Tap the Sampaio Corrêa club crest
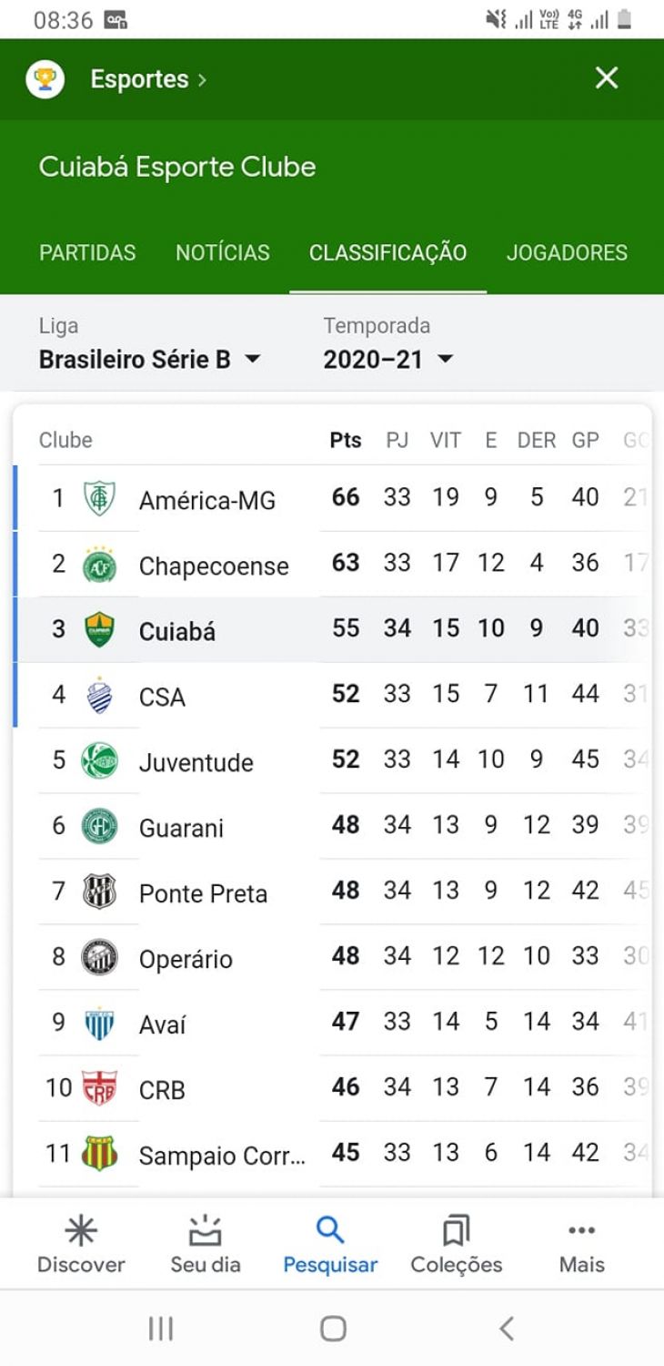The image size is (664, 1366). tap(99, 1154)
